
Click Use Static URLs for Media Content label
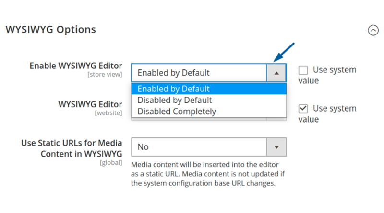click(x=72, y=148)
